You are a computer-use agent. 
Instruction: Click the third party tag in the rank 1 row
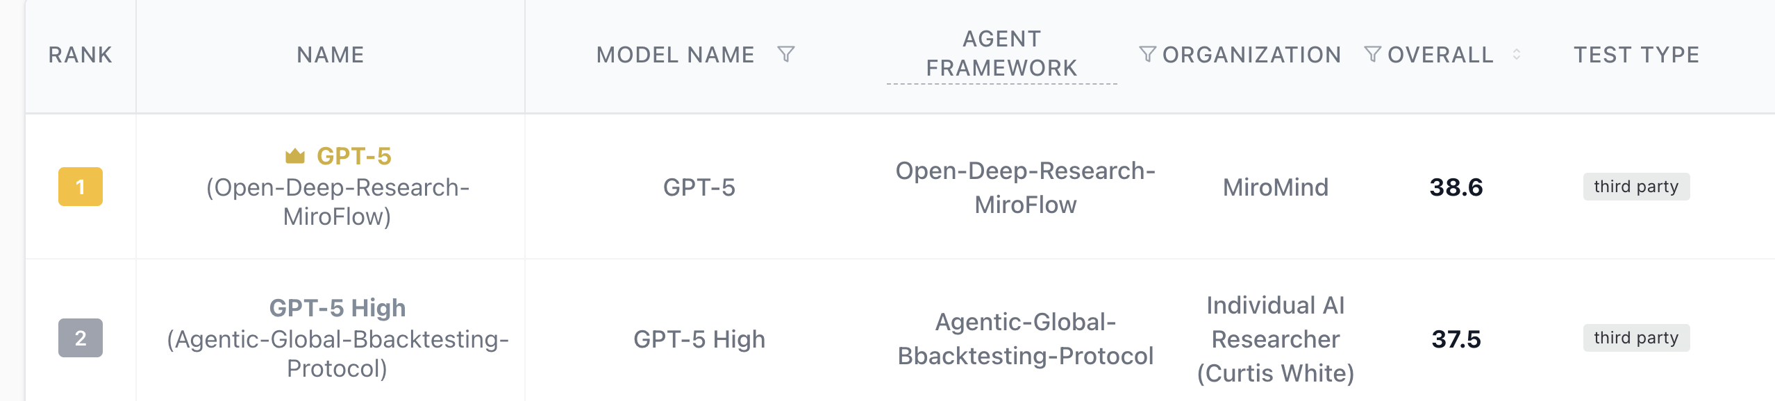[1636, 187]
